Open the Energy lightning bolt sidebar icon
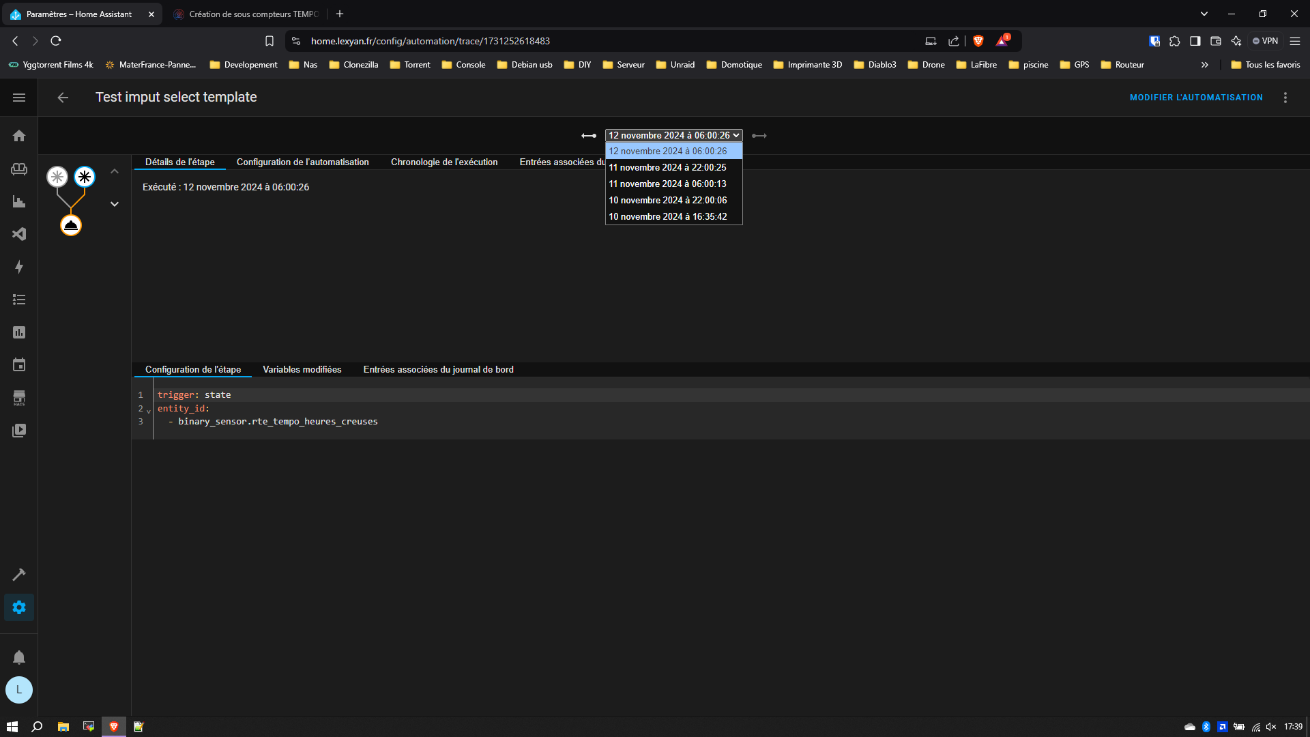 point(19,267)
